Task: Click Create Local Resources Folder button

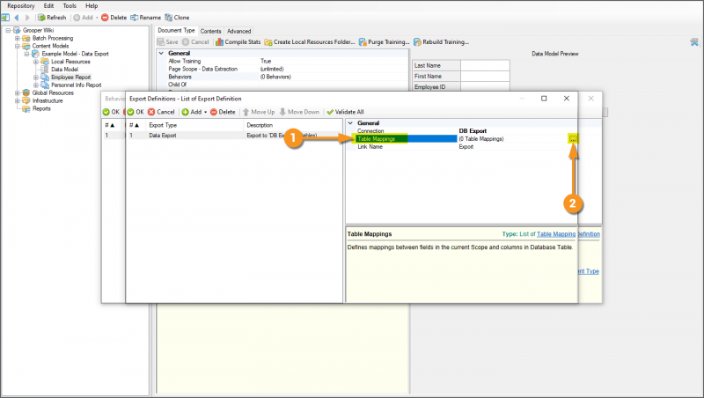Action: coord(310,41)
